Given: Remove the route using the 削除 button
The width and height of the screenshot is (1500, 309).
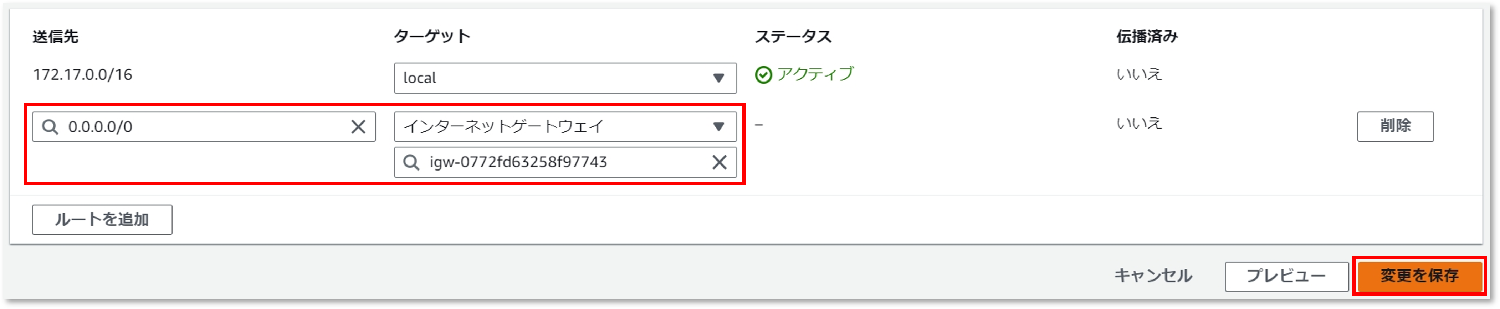Looking at the screenshot, I should (1395, 126).
